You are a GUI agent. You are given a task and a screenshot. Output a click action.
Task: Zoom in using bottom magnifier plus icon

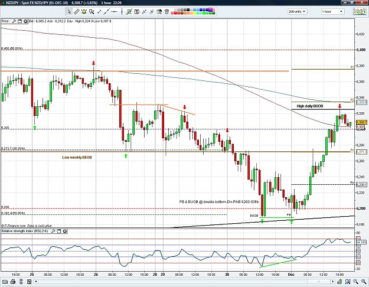point(364,282)
